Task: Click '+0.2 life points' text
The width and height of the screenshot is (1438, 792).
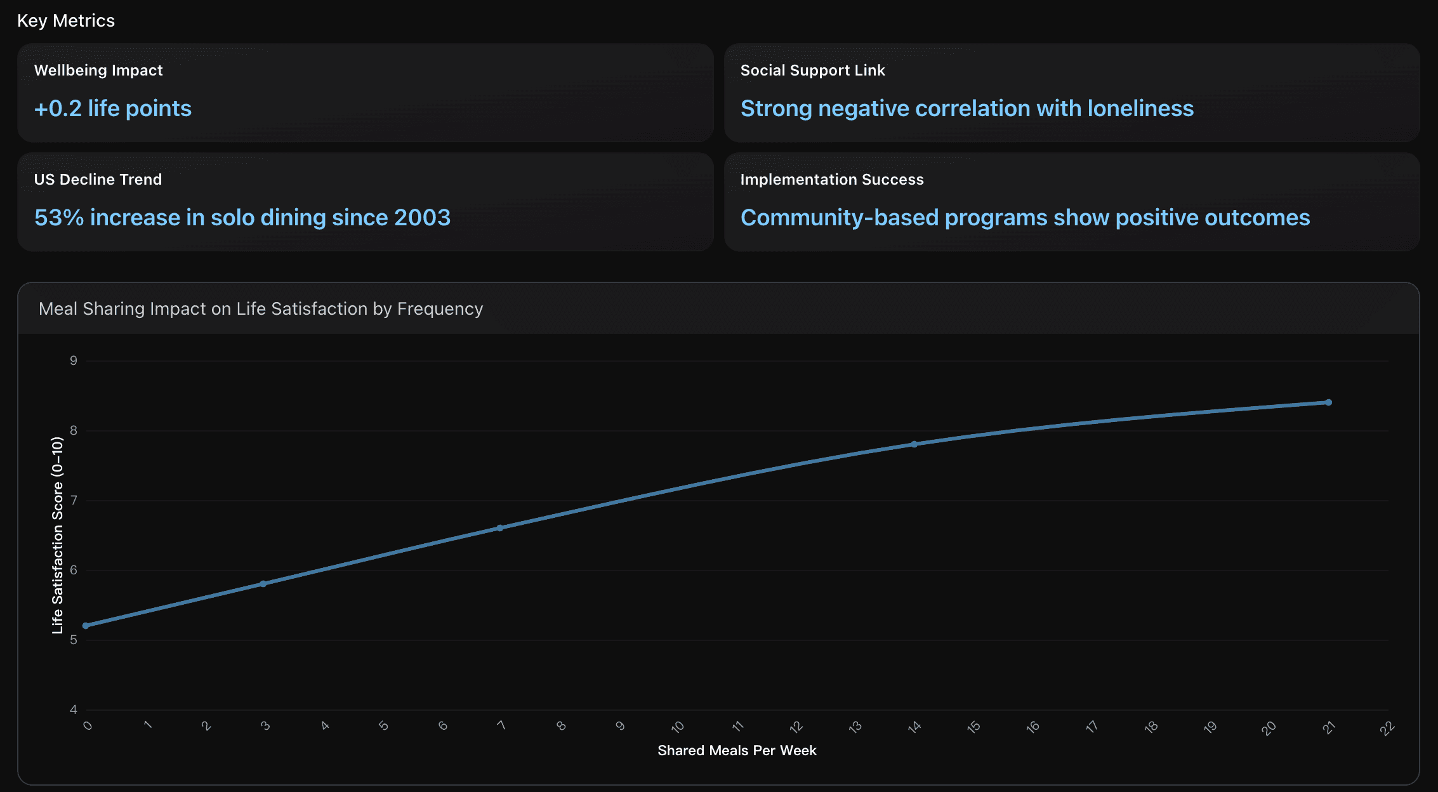Action: point(113,109)
